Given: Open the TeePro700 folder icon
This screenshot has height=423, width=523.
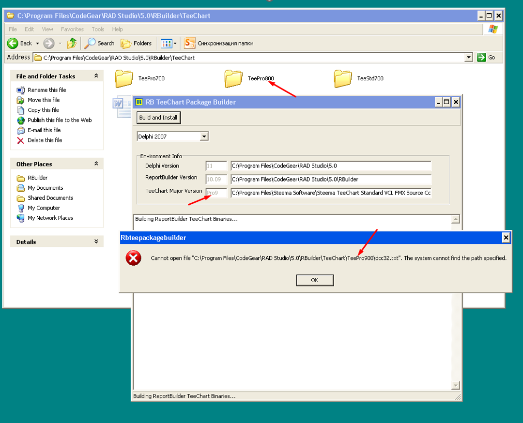Looking at the screenshot, I should point(124,78).
